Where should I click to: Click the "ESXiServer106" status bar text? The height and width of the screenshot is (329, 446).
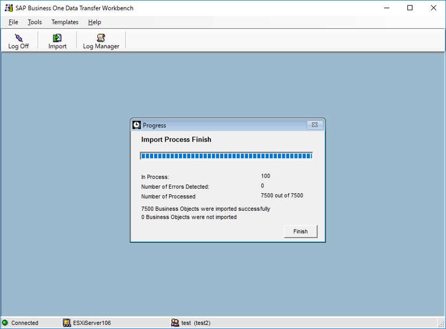point(92,323)
